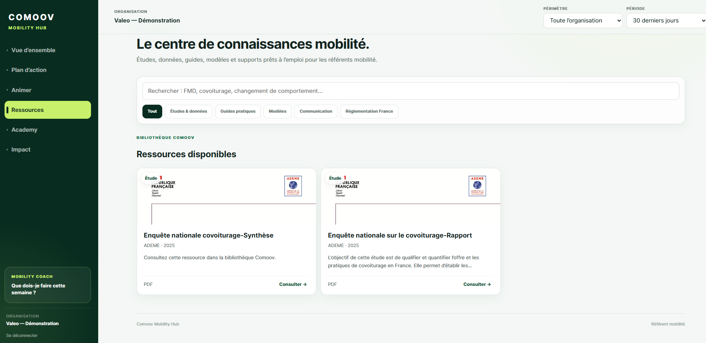Filter by Guides pratiques
706x343 pixels.
point(238,112)
